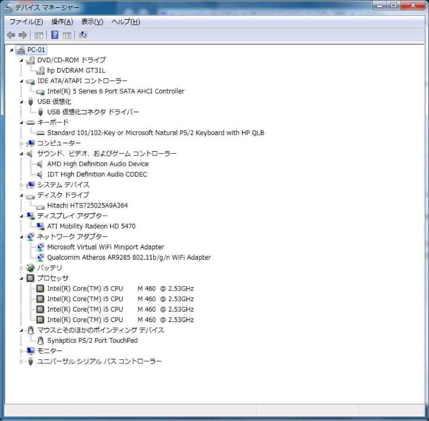Collapse the DVD/CD-ROM ドライブ branch
Viewport: 429px width, 421px height.
pos(21,60)
